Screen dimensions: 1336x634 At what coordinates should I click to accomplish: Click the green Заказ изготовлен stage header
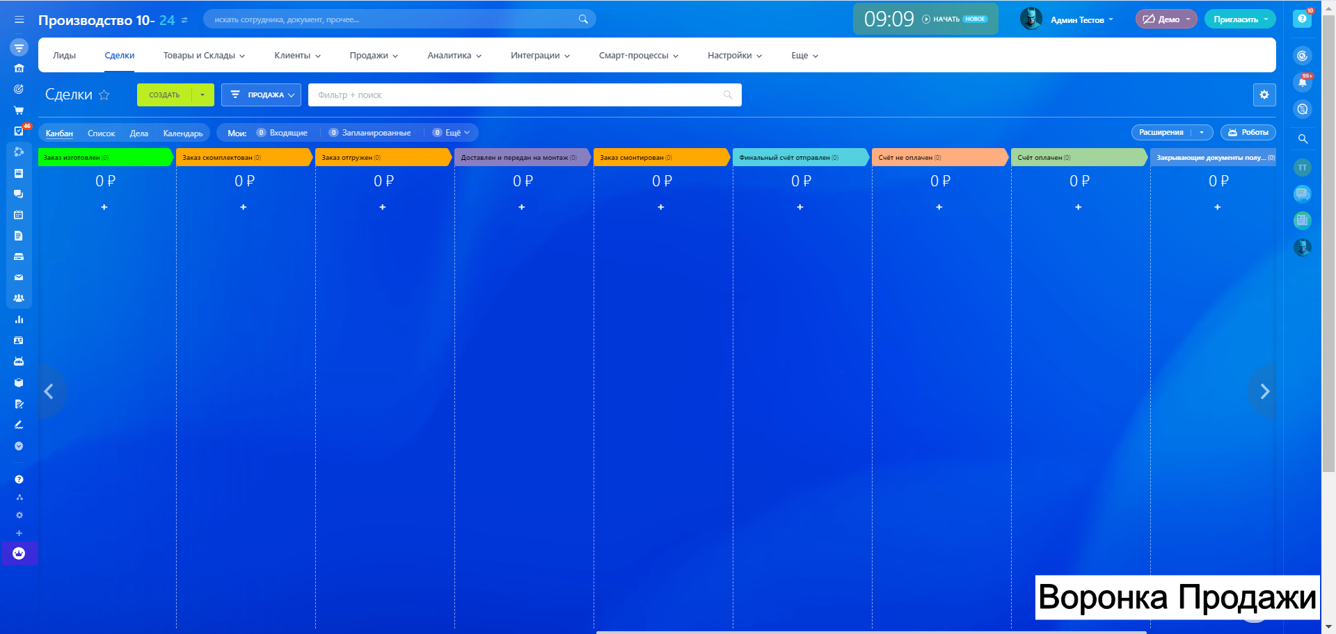[x=105, y=158]
